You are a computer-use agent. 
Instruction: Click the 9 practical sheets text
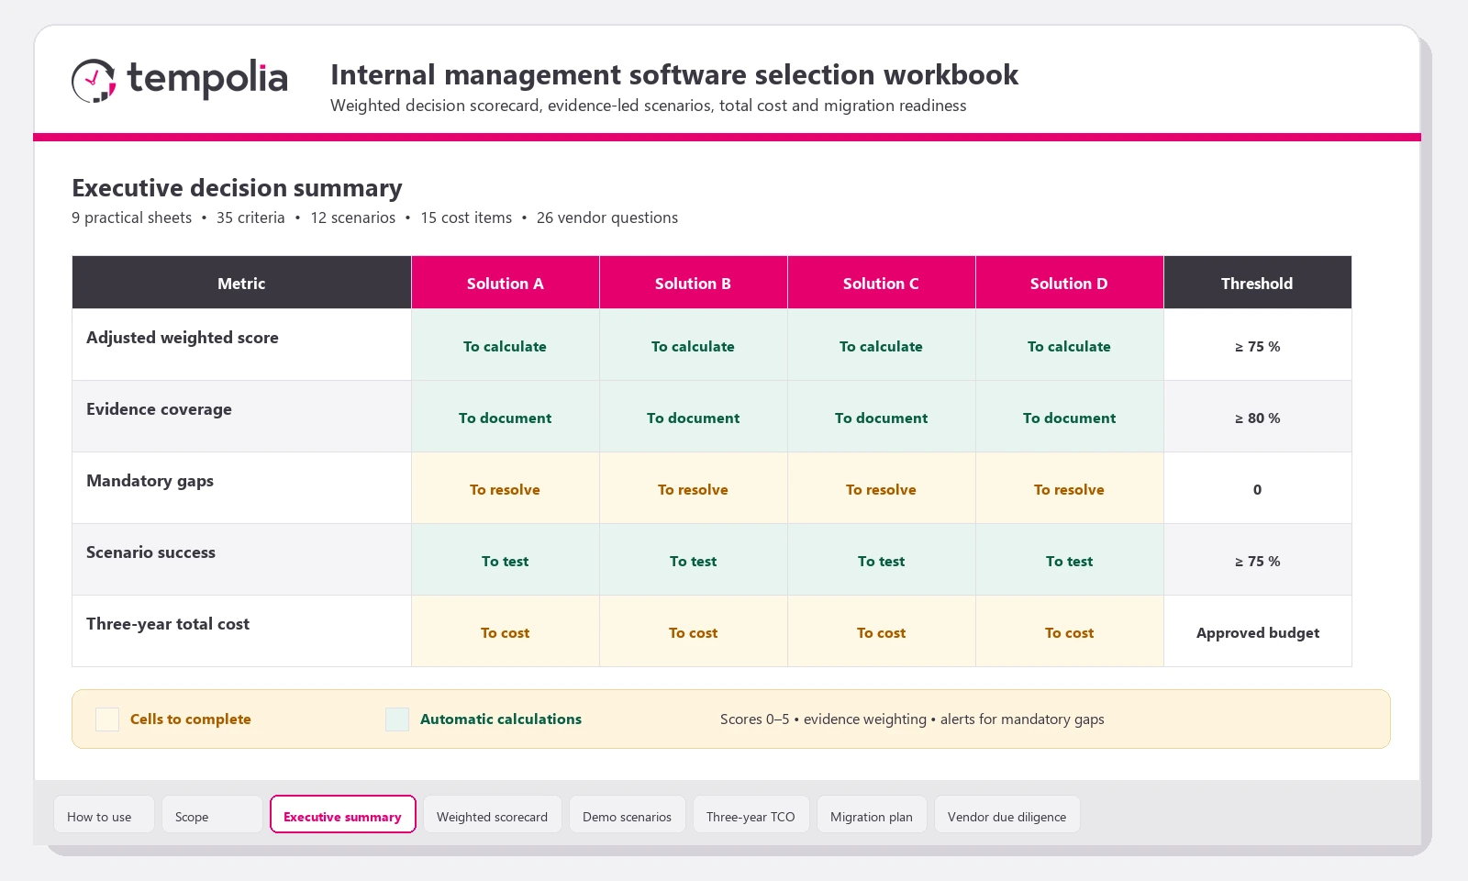pyautogui.click(x=131, y=217)
